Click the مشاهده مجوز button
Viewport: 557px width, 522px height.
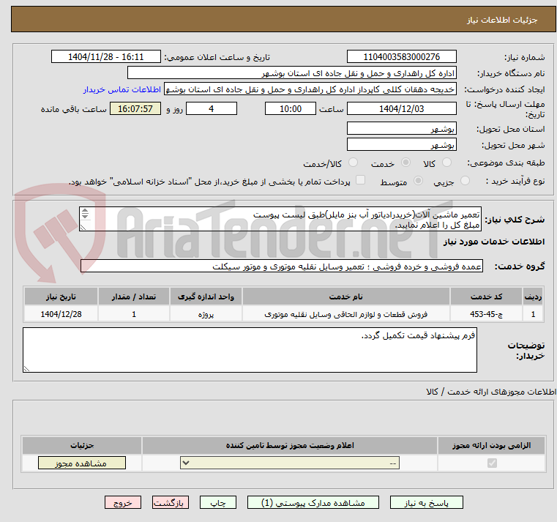pyautogui.click(x=82, y=463)
